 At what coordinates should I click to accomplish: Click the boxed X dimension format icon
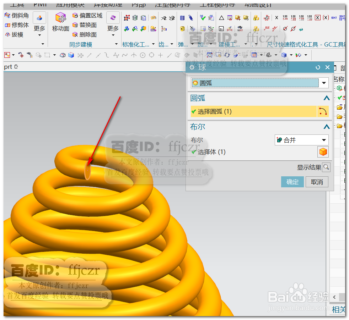coord(318,17)
